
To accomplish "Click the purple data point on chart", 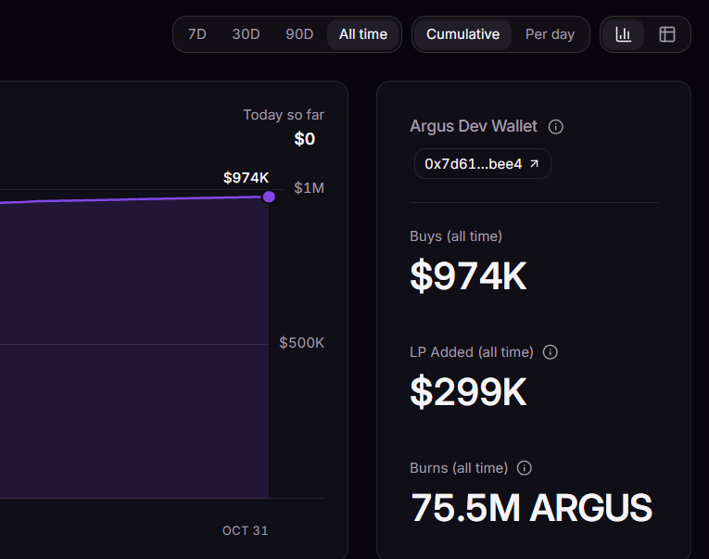I will pyautogui.click(x=269, y=197).
